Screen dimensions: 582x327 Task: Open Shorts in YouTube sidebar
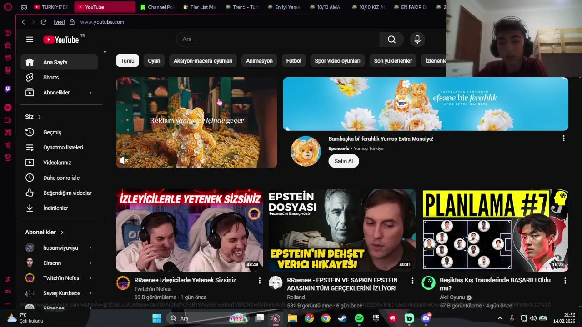pos(59,78)
